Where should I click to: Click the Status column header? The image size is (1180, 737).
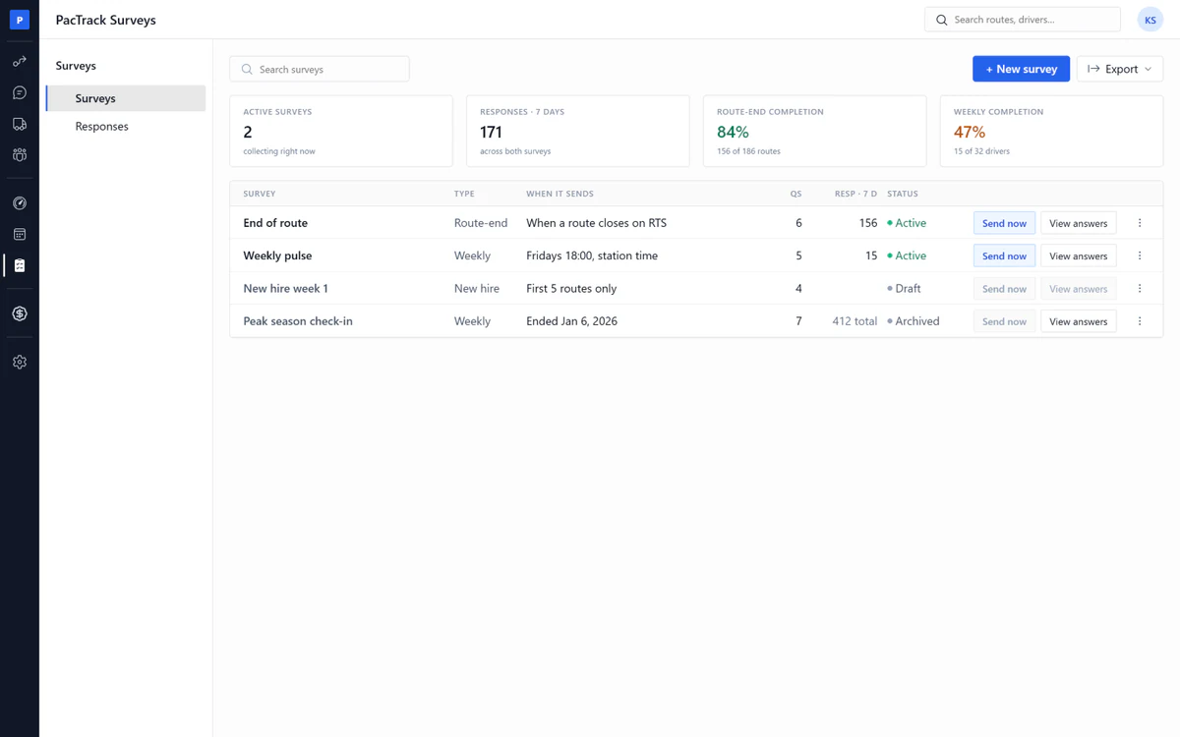(902, 194)
